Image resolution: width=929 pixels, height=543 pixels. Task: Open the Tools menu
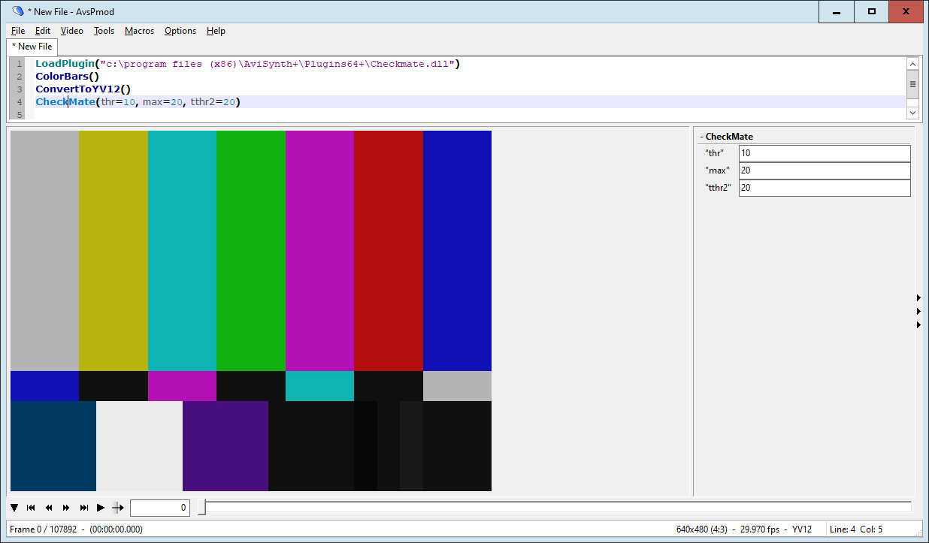[104, 31]
